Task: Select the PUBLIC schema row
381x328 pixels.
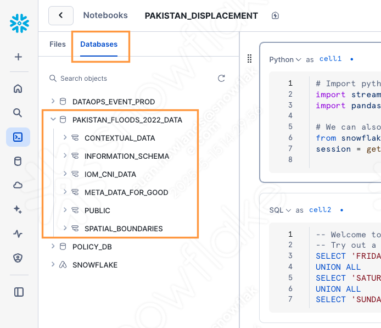Action: (x=97, y=210)
